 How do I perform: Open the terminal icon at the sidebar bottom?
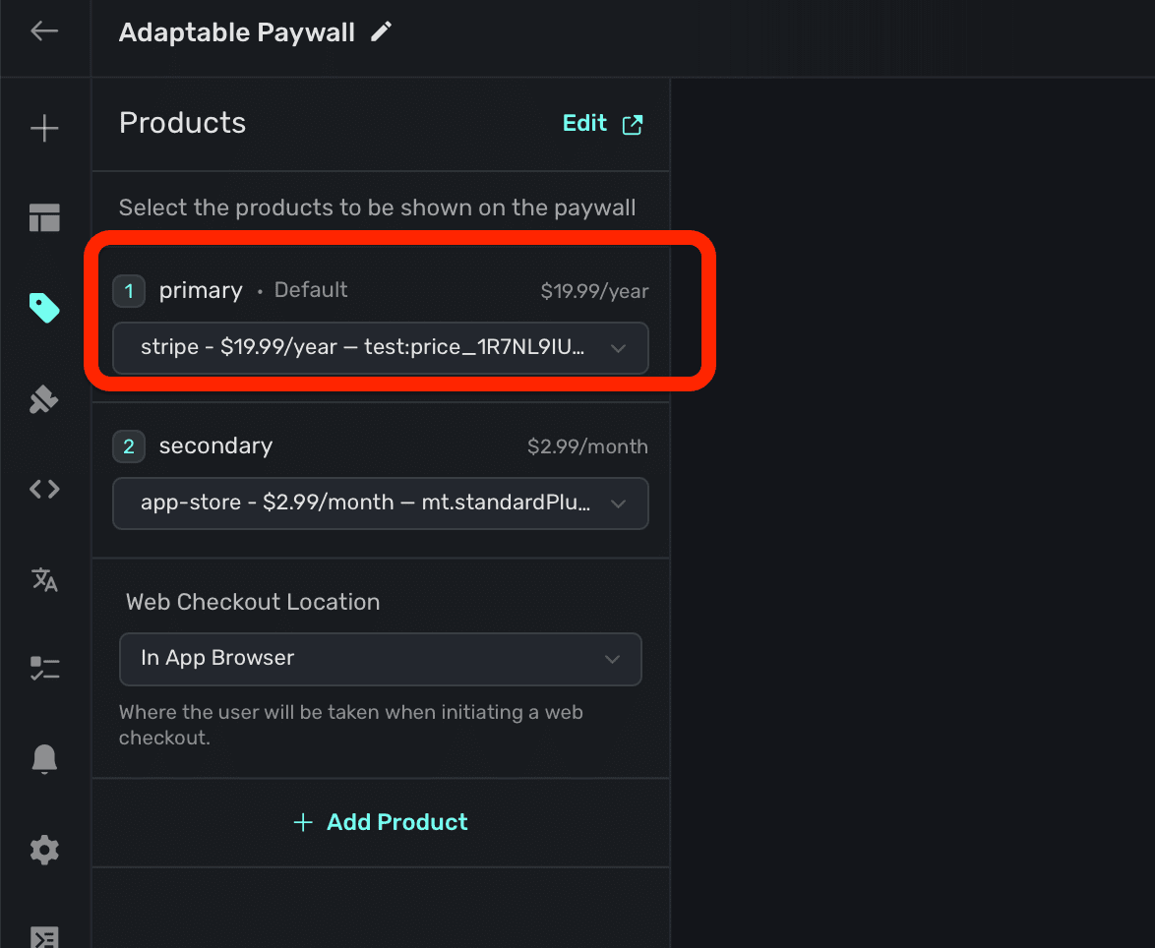point(44,936)
